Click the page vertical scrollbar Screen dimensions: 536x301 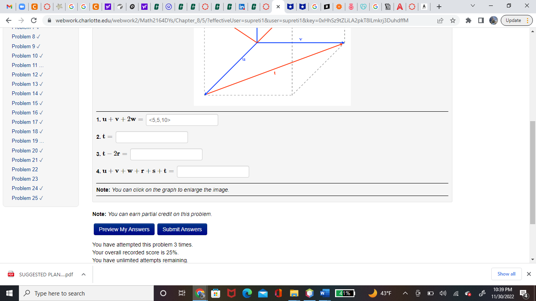pos(532,172)
